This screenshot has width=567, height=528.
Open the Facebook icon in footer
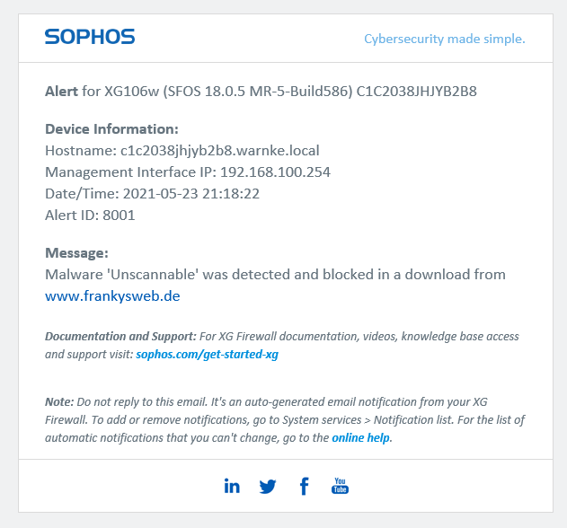(x=304, y=486)
